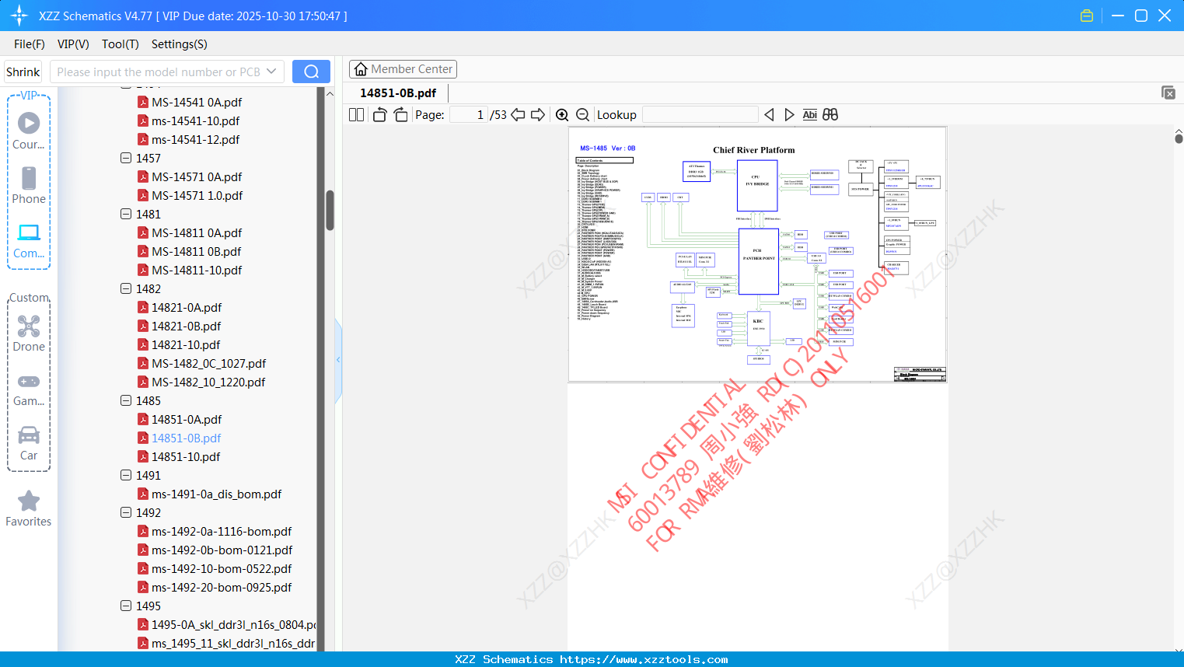This screenshot has width=1184, height=667.
Task: Select the Car category
Action: [29, 442]
